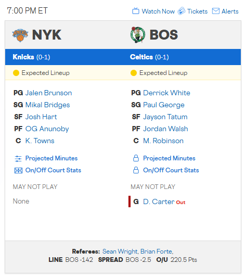246x277 pixels.
Task: Open Knicks Projected Minutes link
Action: pyautogui.click(x=51, y=158)
